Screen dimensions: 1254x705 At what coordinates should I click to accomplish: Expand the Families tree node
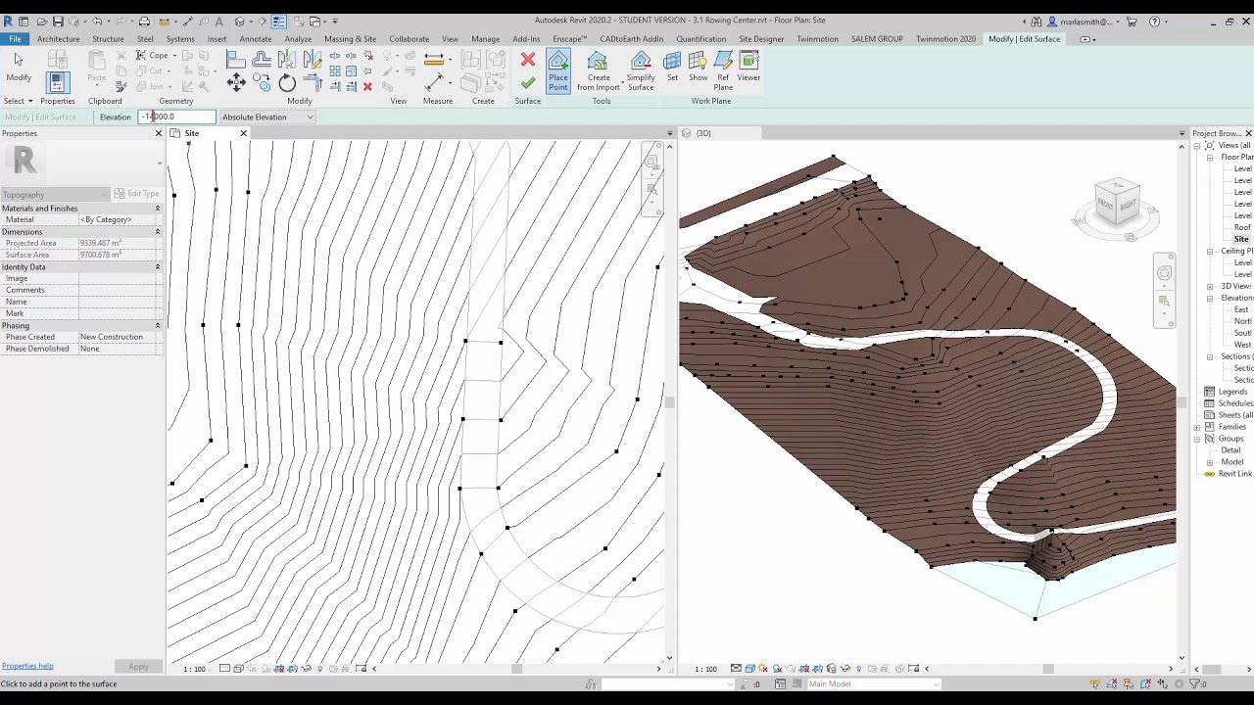coord(1197,427)
